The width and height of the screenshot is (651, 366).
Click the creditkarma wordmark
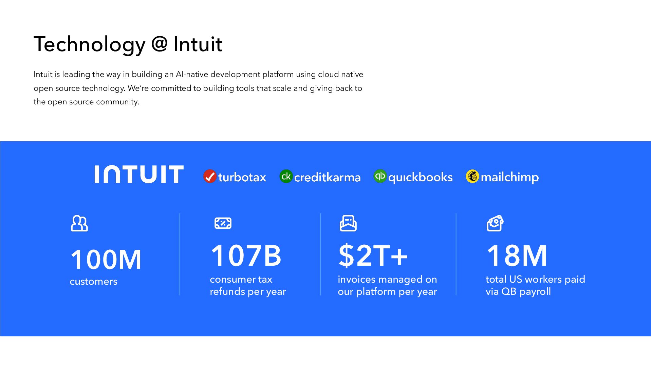pyautogui.click(x=327, y=177)
